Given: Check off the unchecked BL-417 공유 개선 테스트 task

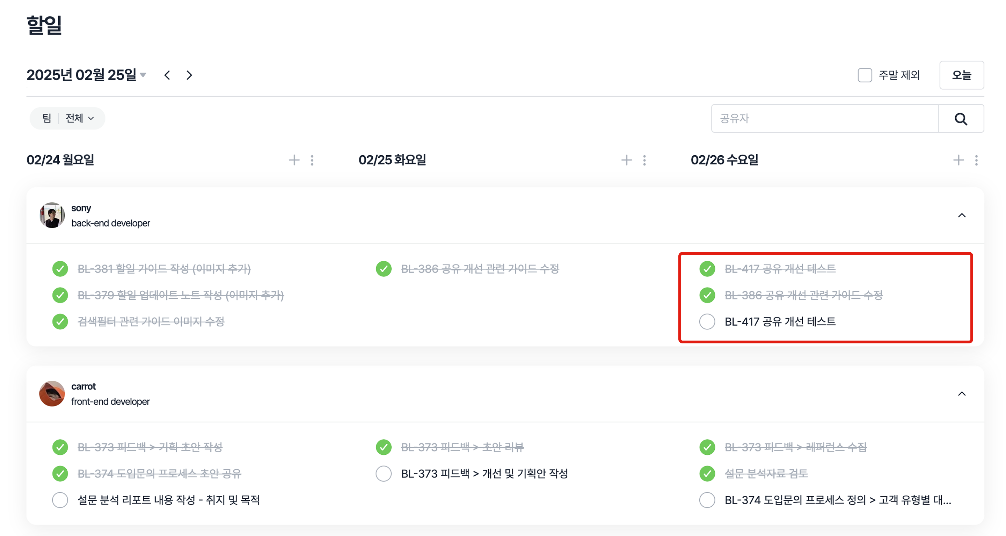Looking at the screenshot, I should (x=707, y=322).
